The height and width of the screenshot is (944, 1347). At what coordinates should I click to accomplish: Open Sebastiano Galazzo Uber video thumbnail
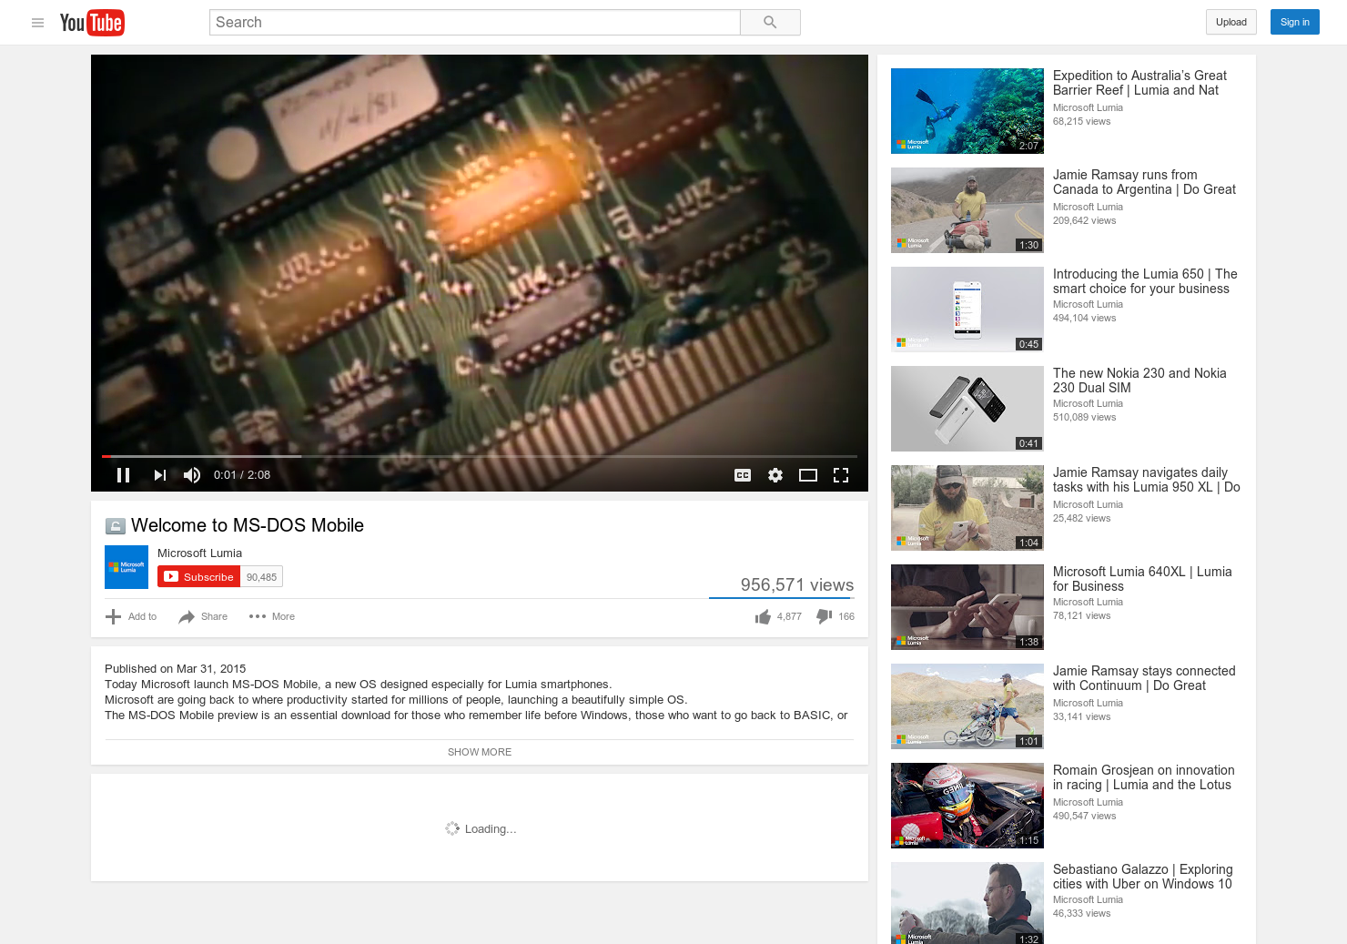(x=967, y=903)
